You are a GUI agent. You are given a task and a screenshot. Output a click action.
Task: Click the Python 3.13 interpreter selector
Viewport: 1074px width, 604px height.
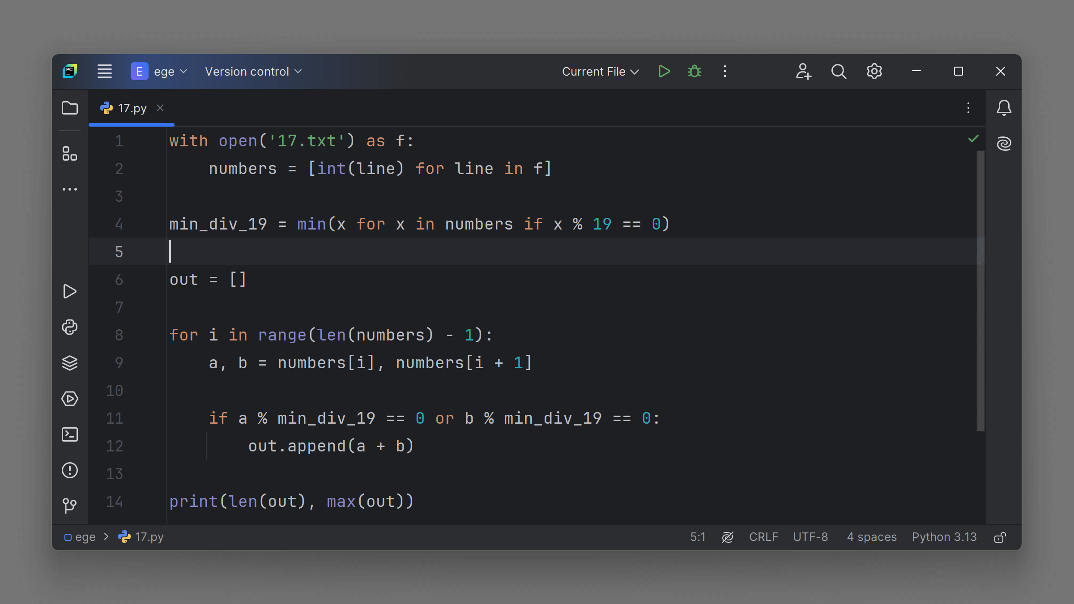pyautogui.click(x=944, y=537)
